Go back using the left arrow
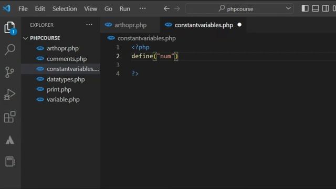Image resolution: width=336 pixels, height=189 pixels. (166, 8)
